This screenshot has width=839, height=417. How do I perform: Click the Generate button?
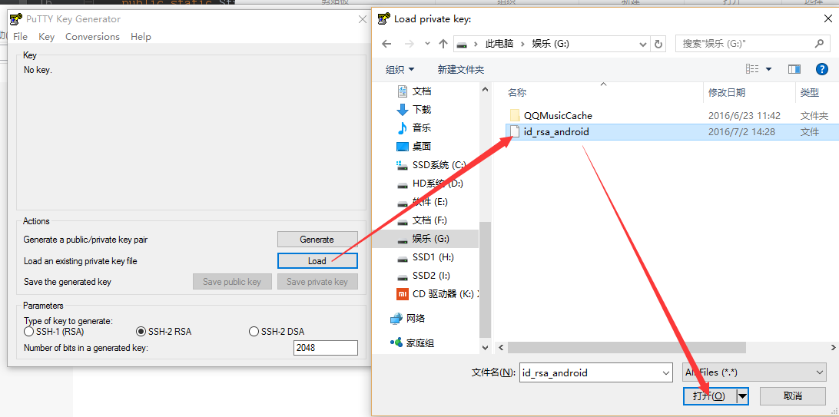pyautogui.click(x=317, y=240)
